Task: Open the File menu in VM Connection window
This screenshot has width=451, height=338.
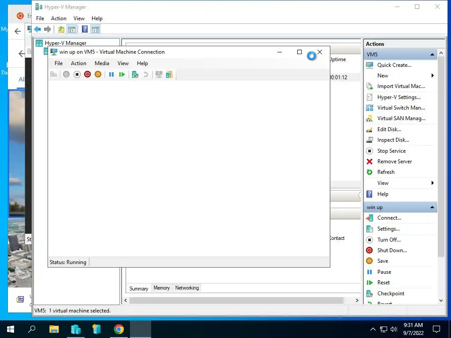Action: [x=59, y=63]
